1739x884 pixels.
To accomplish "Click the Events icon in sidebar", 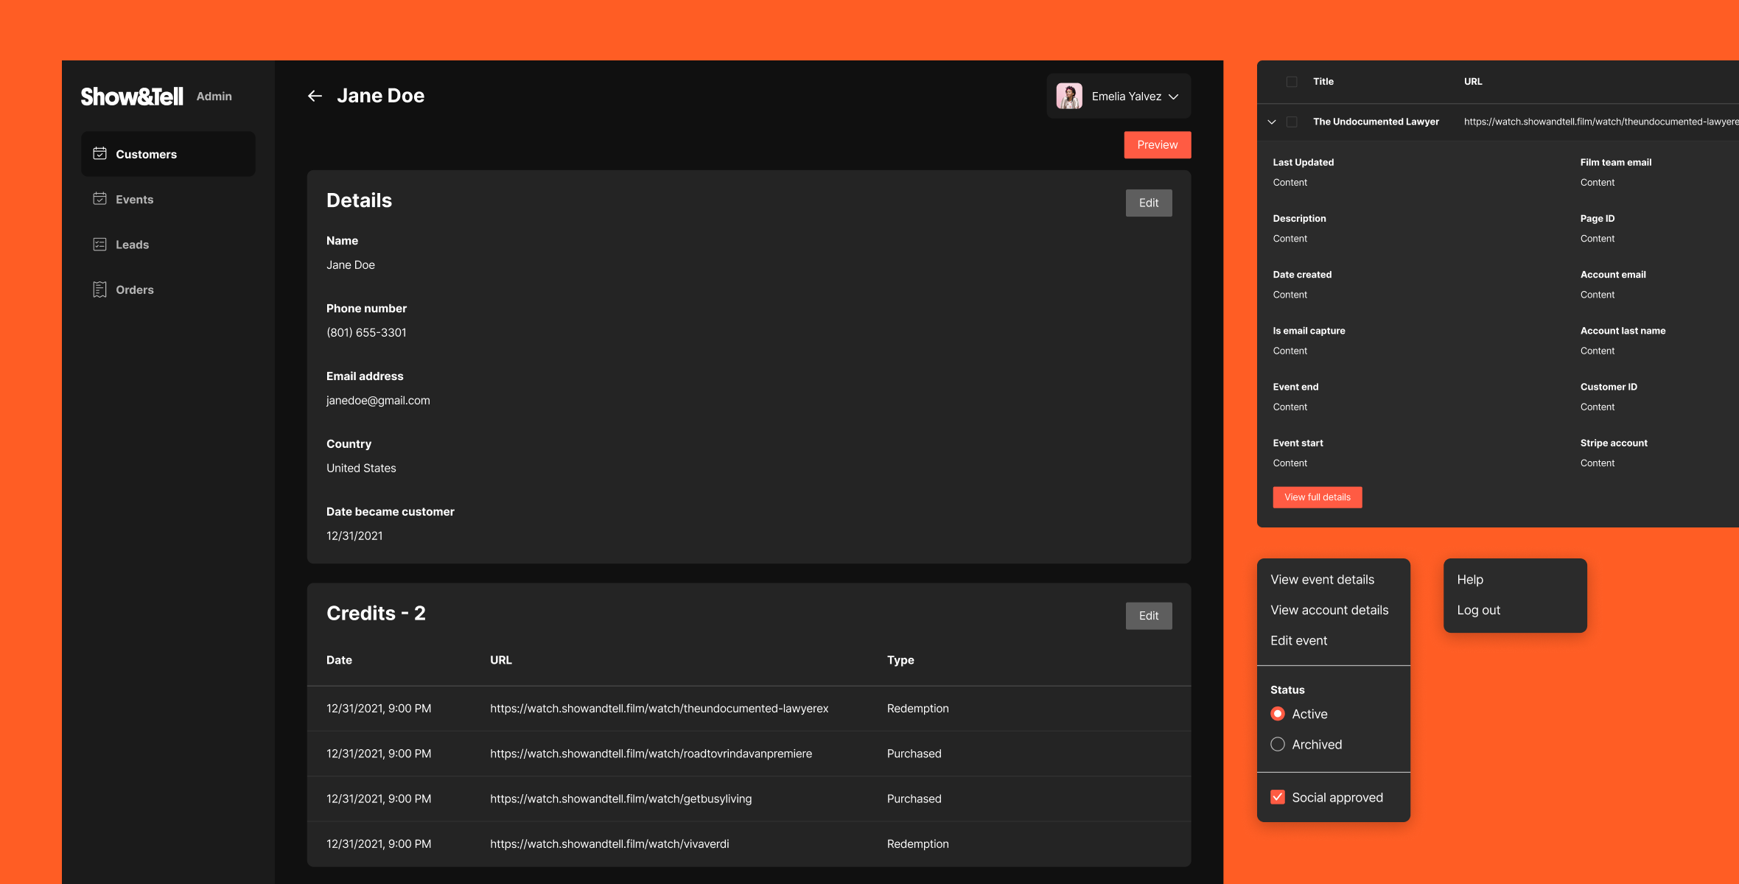I will click(x=99, y=199).
